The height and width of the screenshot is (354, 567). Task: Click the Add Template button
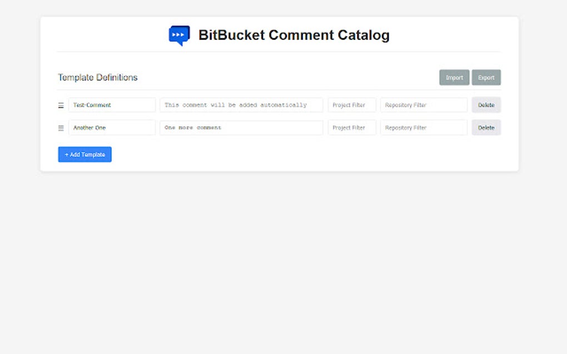point(84,154)
